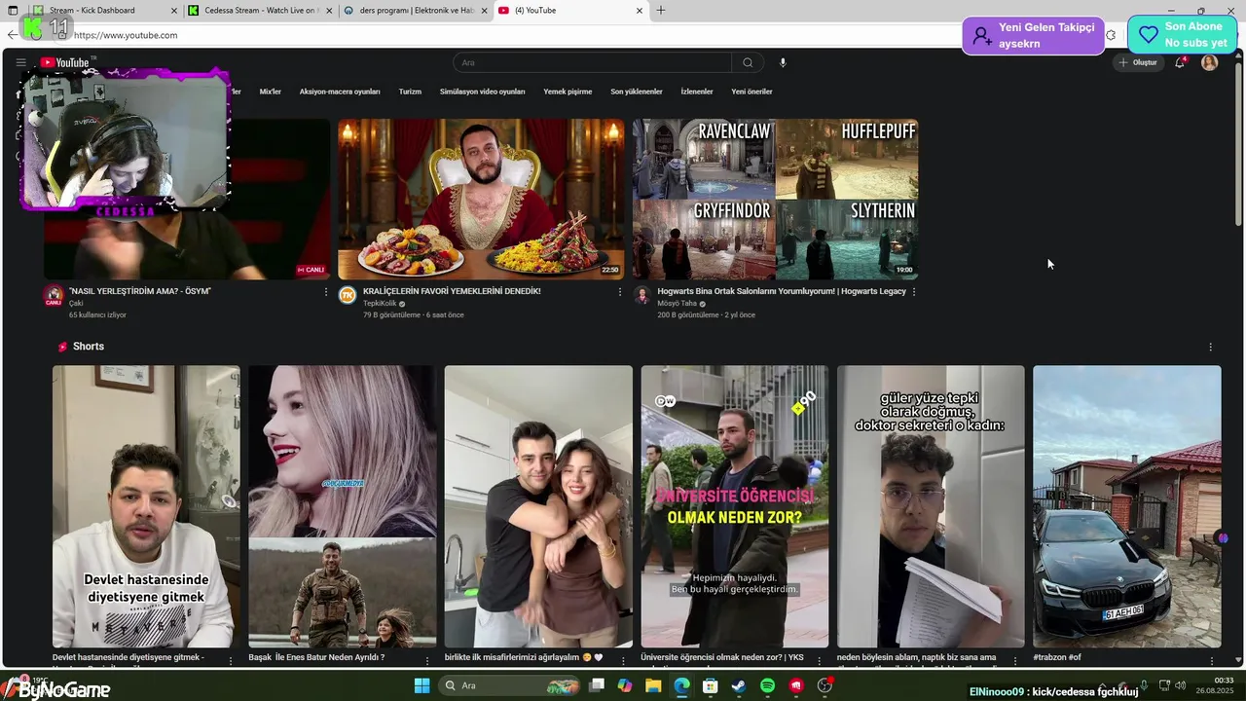Select the Yeni öneriler chip
The height and width of the screenshot is (701, 1246).
[x=751, y=92]
